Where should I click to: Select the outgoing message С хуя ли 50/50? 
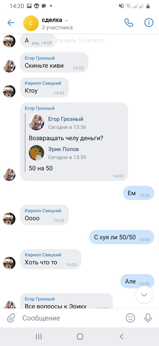(x=122, y=237)
